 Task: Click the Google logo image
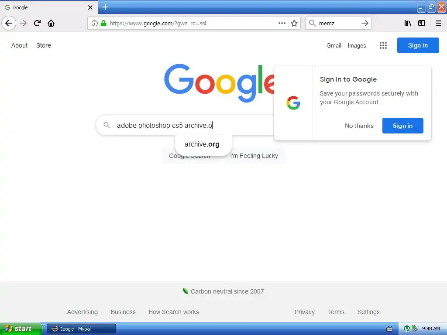coord(219,83)
